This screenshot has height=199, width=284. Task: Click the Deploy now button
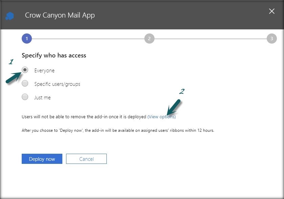(42, 159)
